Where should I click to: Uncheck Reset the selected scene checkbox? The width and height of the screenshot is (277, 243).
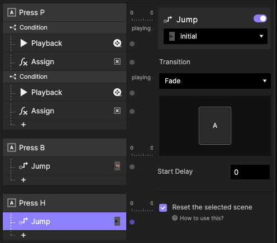163,208
